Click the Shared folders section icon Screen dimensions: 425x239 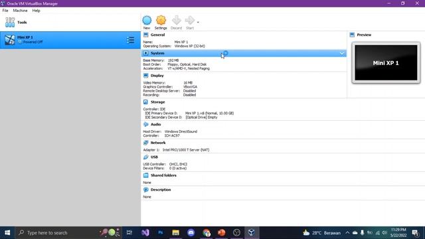click(146, 175)
